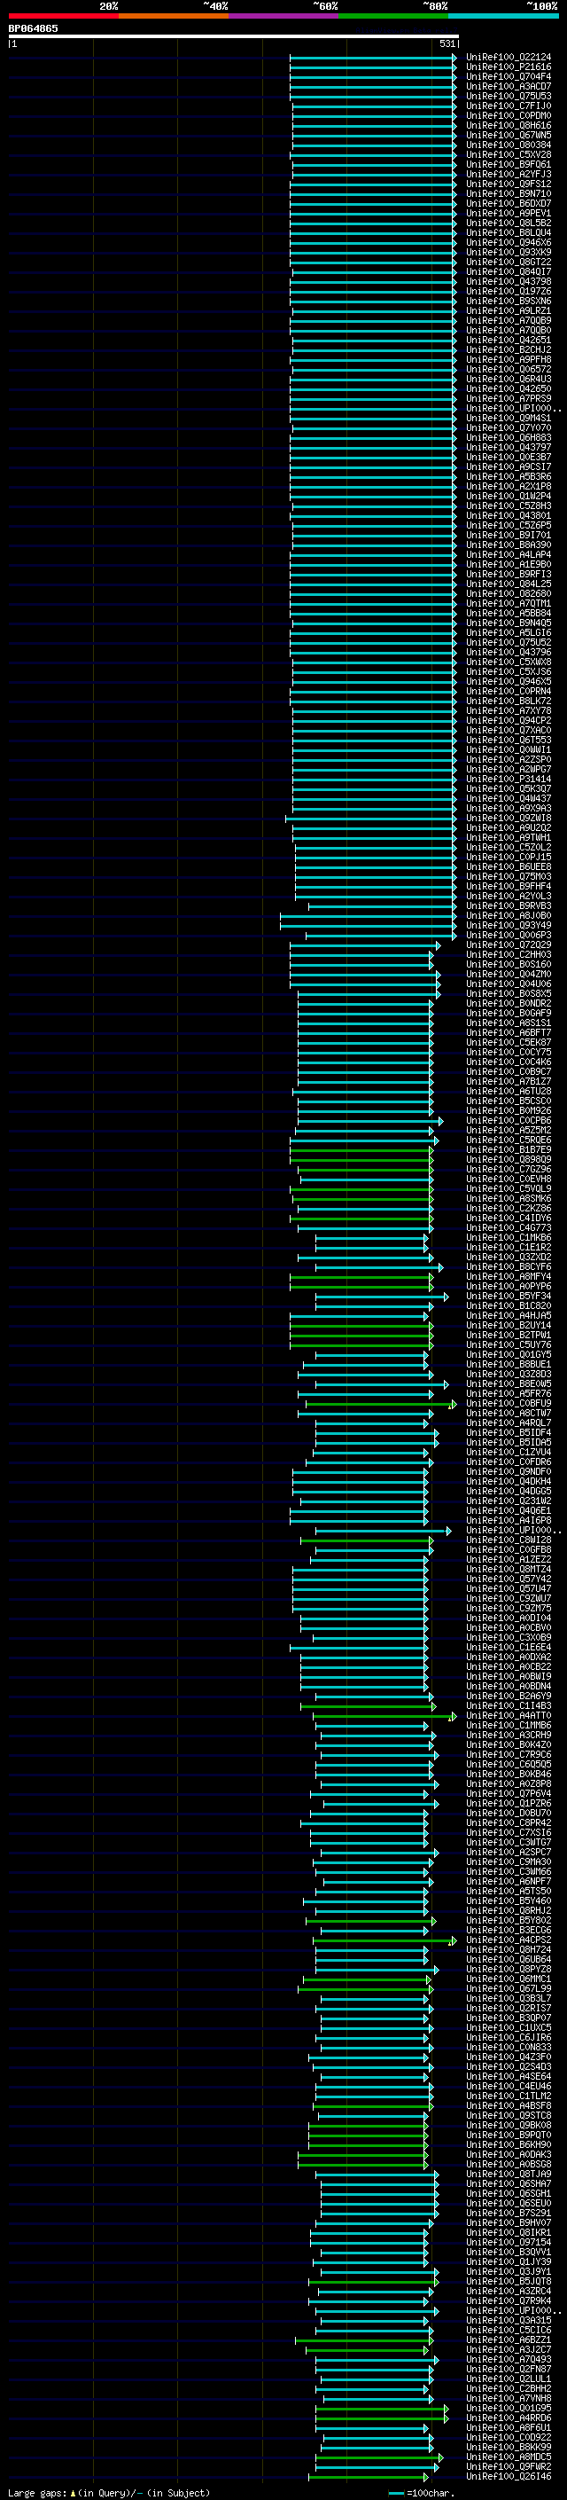Select the UniRef100_Q9FS12 label
This screenshot has height=2500, width=567.
pyautogui.click(x=508, y=184)
